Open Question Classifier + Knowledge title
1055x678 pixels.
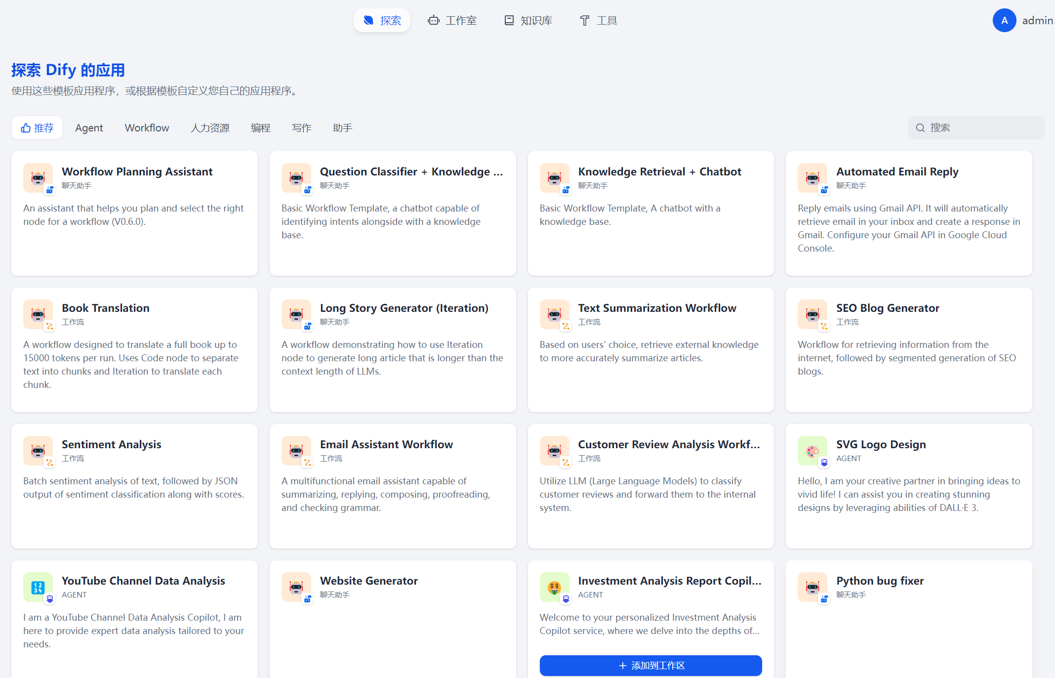[411, 171]
